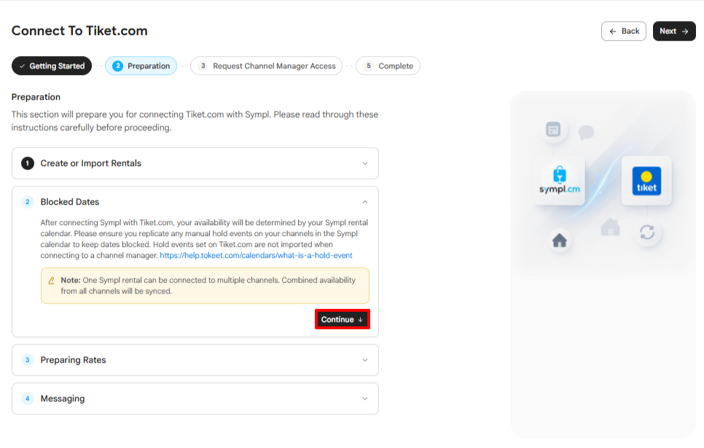The height and width of the screenshot is (448, 704).
Task: Collapse the Blocked Dates section chevron
Action: coord(365,202)
